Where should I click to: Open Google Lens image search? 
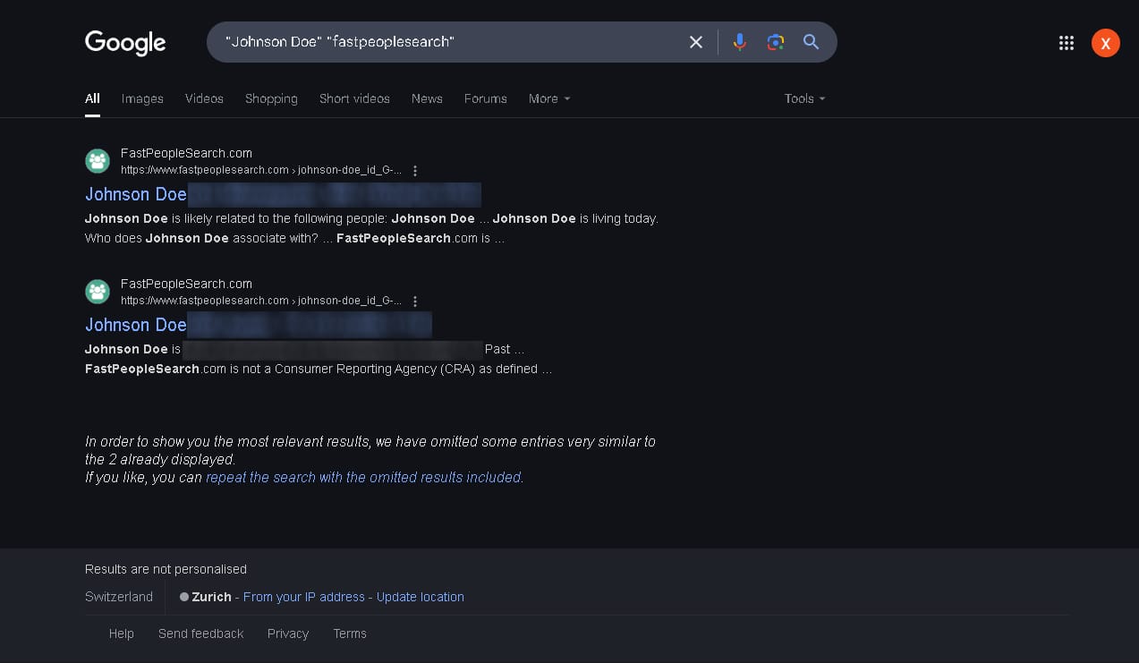[775, 42]
